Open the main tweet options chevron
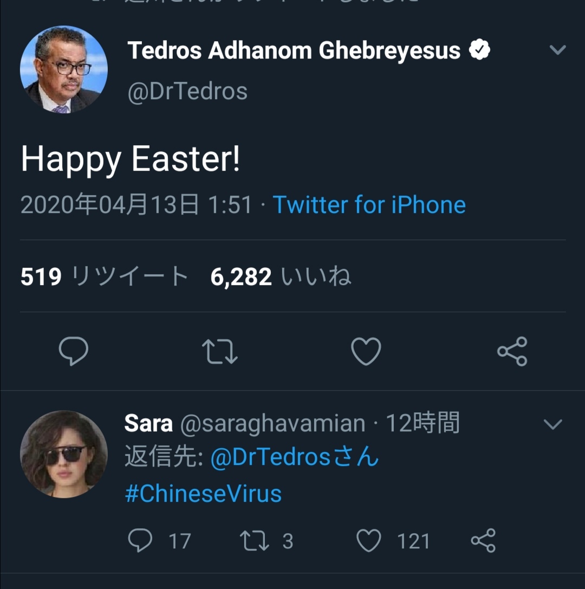Screen dimensions: 585x589 [x=557, y=50]
